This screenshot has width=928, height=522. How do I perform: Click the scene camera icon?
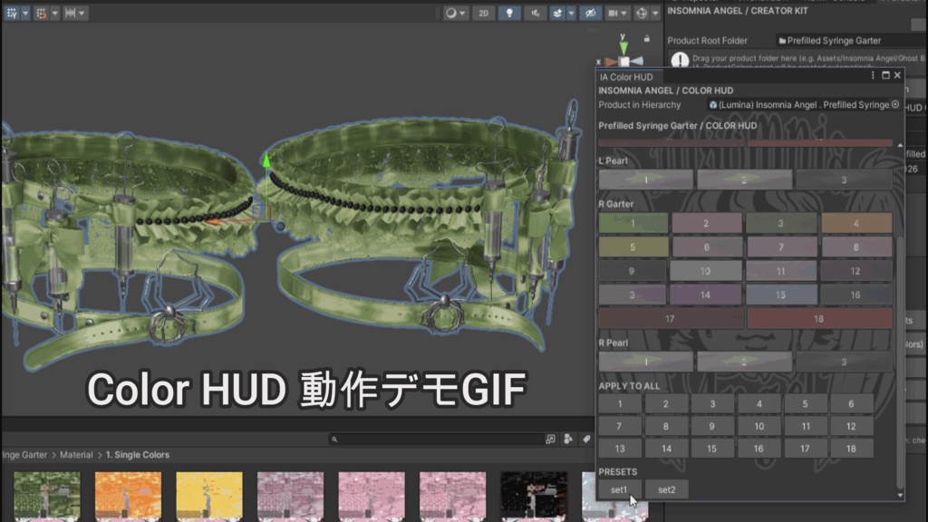(614, 13)
